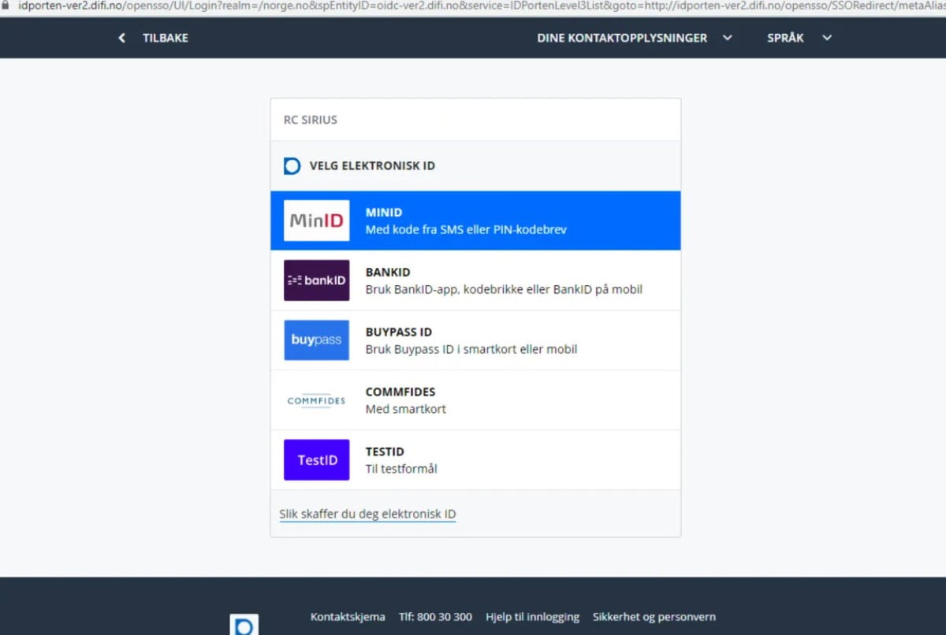946x635 pixels.
Task: Click the BankID logo icon
Action: (x=316, y=280)
